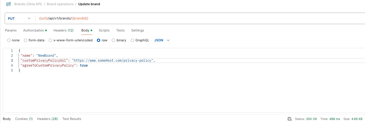Expand the JSON format dropdown

pyautogui.click(x=162, y=40)
